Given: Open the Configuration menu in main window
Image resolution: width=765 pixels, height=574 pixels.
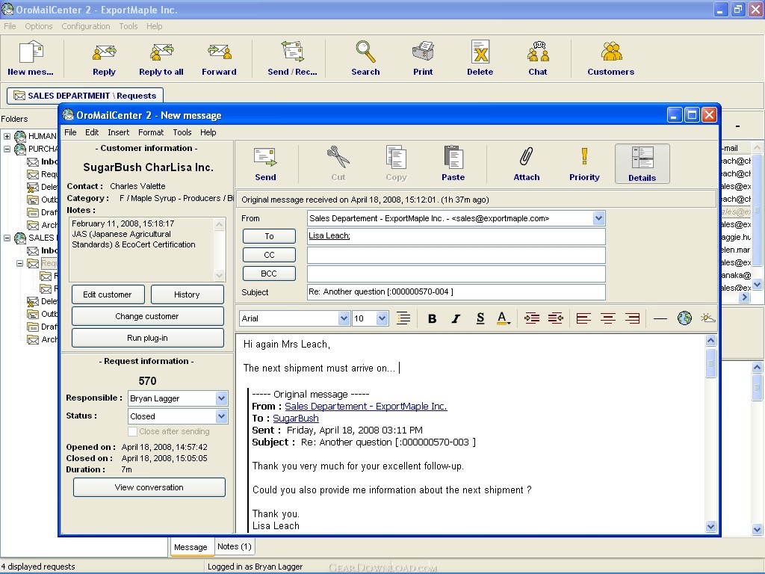Looking at the screenshot, I should (x=86, y=26).
